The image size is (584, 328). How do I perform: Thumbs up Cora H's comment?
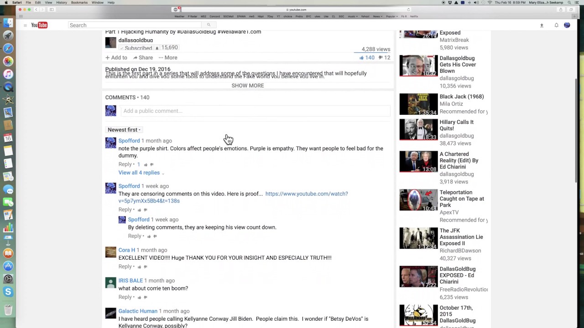click(x=139, y=266)
